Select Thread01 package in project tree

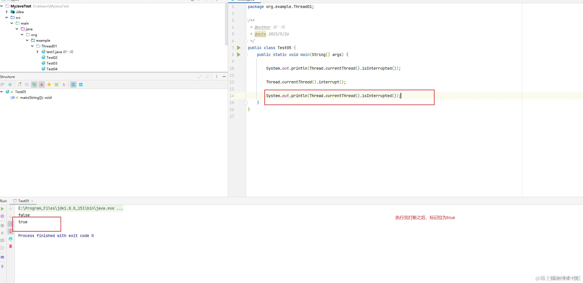49,46
